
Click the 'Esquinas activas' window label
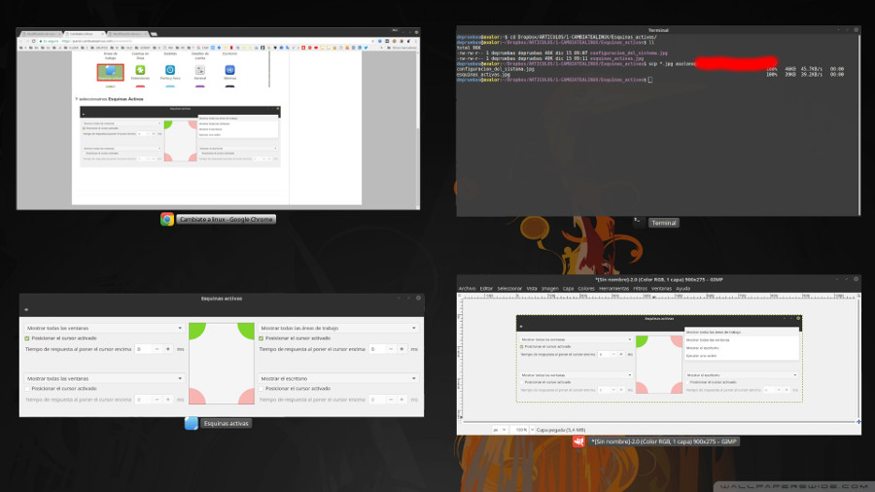point(226,423)
